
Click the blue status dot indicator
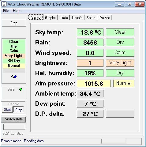[x=15, y=77]
